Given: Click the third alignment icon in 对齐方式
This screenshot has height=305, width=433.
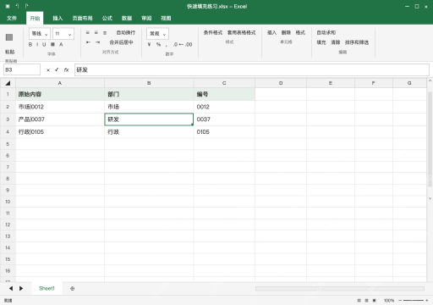Looking at the screenshot, I should (x=105, y=33).
